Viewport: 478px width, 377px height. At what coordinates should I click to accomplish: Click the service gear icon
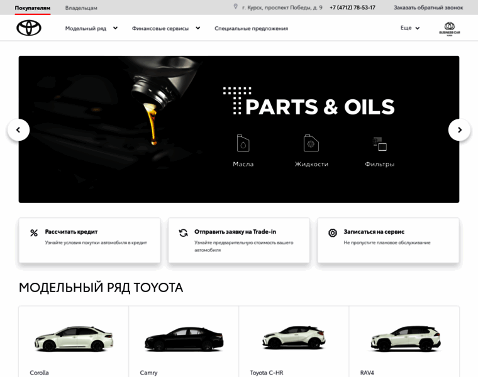333,233
